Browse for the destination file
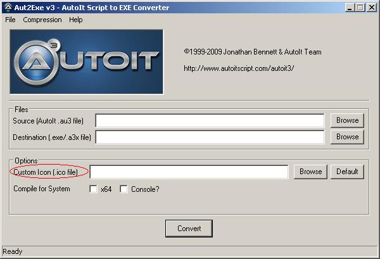Image resolution: width=380 pixels, height=259 pixels. click(347, 137)
